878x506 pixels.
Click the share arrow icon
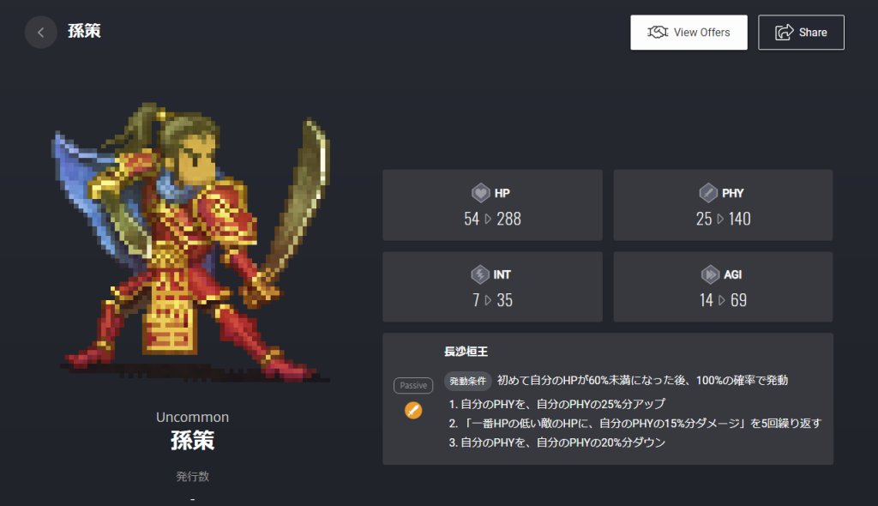point(784,32)
